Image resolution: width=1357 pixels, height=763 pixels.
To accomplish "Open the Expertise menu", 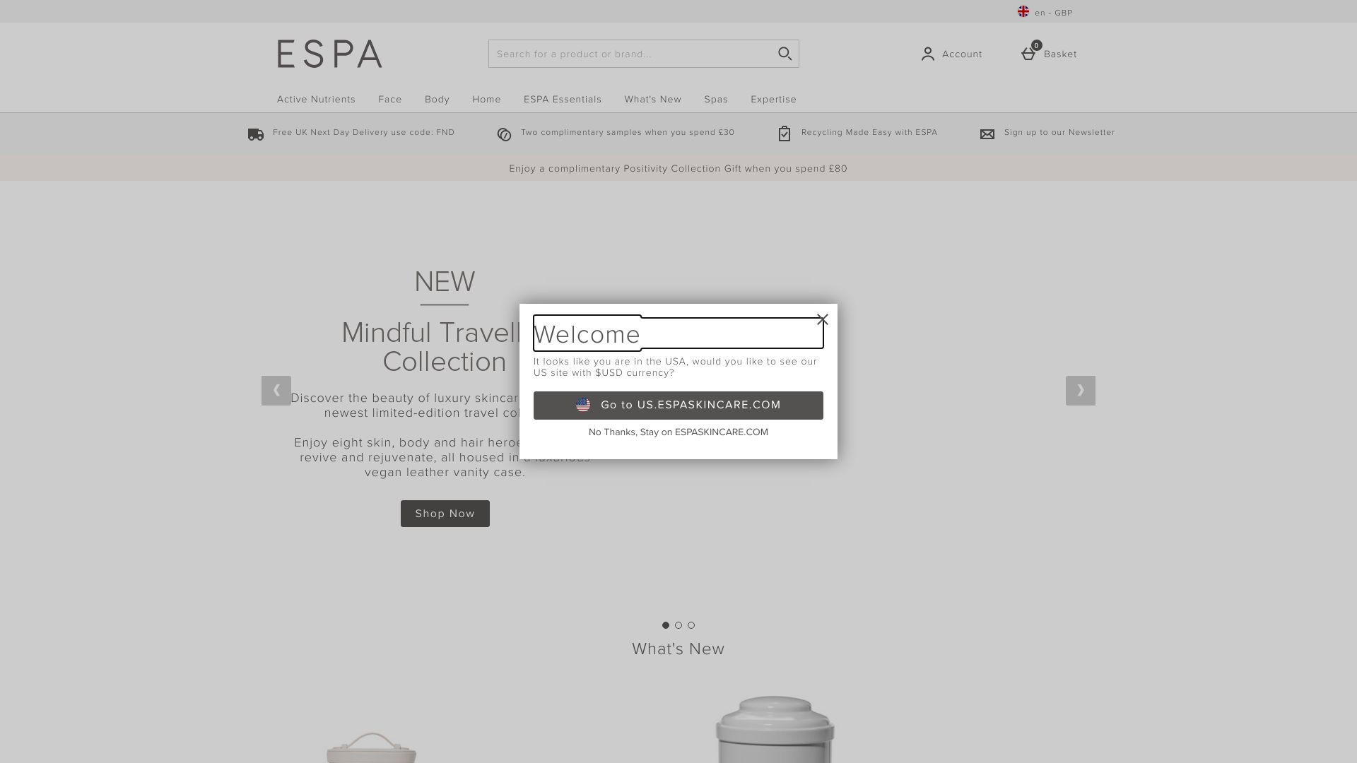I will coord(774,100).
